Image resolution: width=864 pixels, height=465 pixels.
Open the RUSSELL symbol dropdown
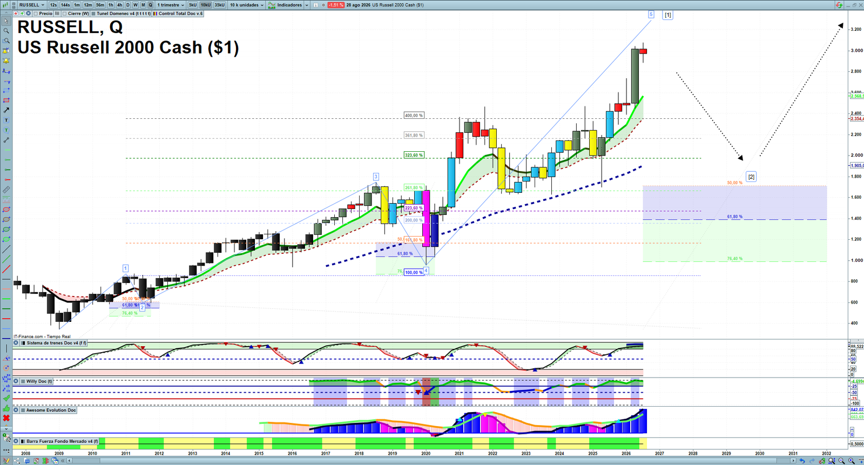[32, 5]
